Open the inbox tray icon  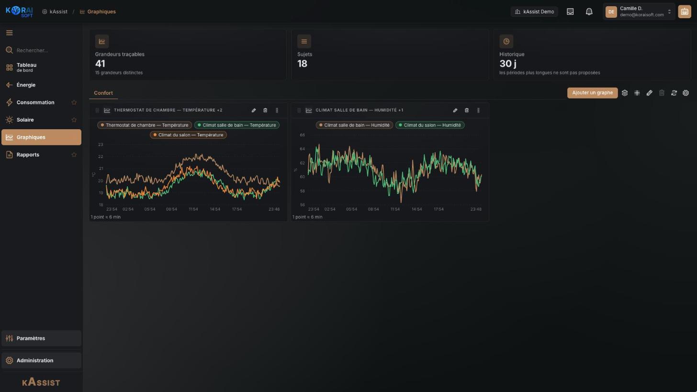(570, 11)
